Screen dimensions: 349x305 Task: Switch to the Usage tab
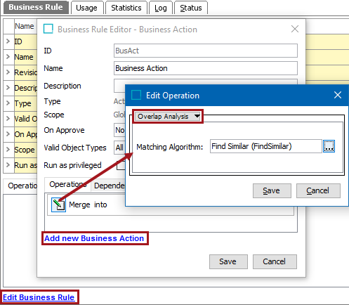point(86,8)
